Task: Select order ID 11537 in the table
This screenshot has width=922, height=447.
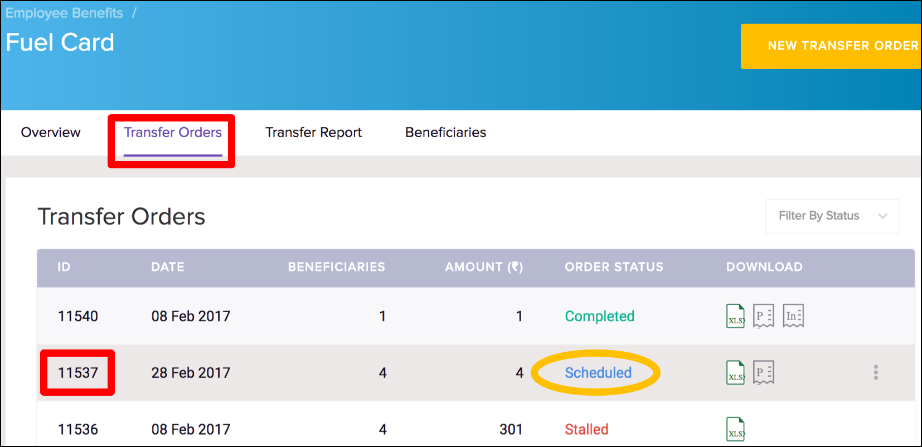Action: pos(78,373)
